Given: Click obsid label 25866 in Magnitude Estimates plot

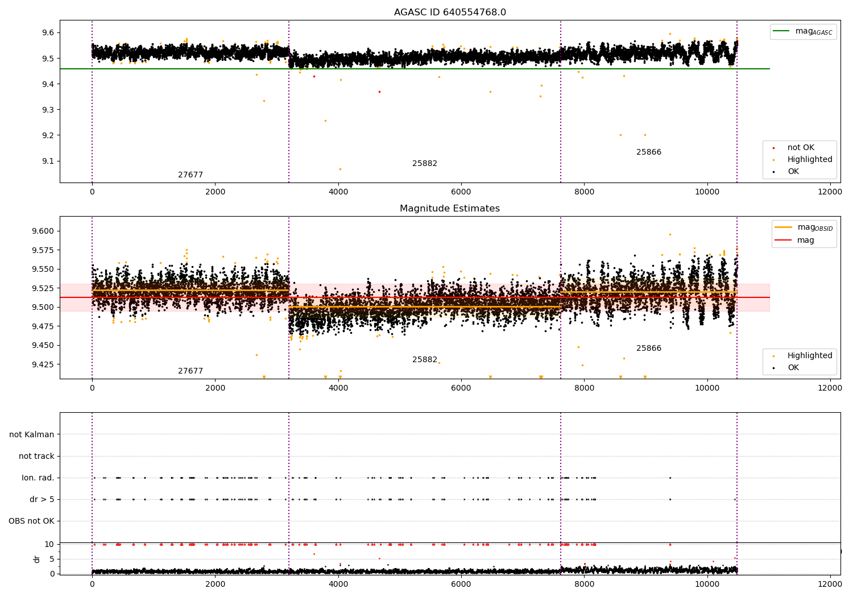Looking at the screenshot, I should tap(649, 349).
